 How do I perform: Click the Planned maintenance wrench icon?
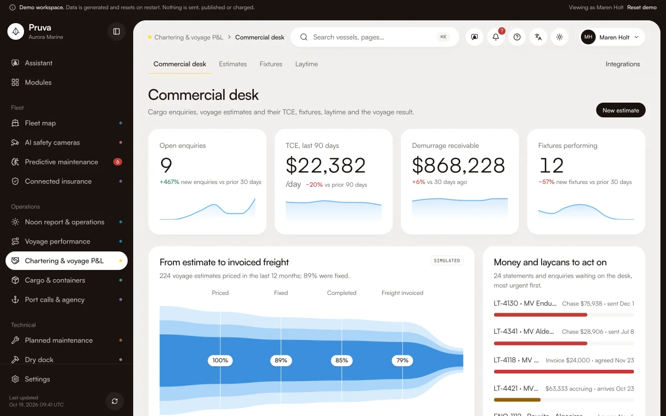click(x=15, y=340)
